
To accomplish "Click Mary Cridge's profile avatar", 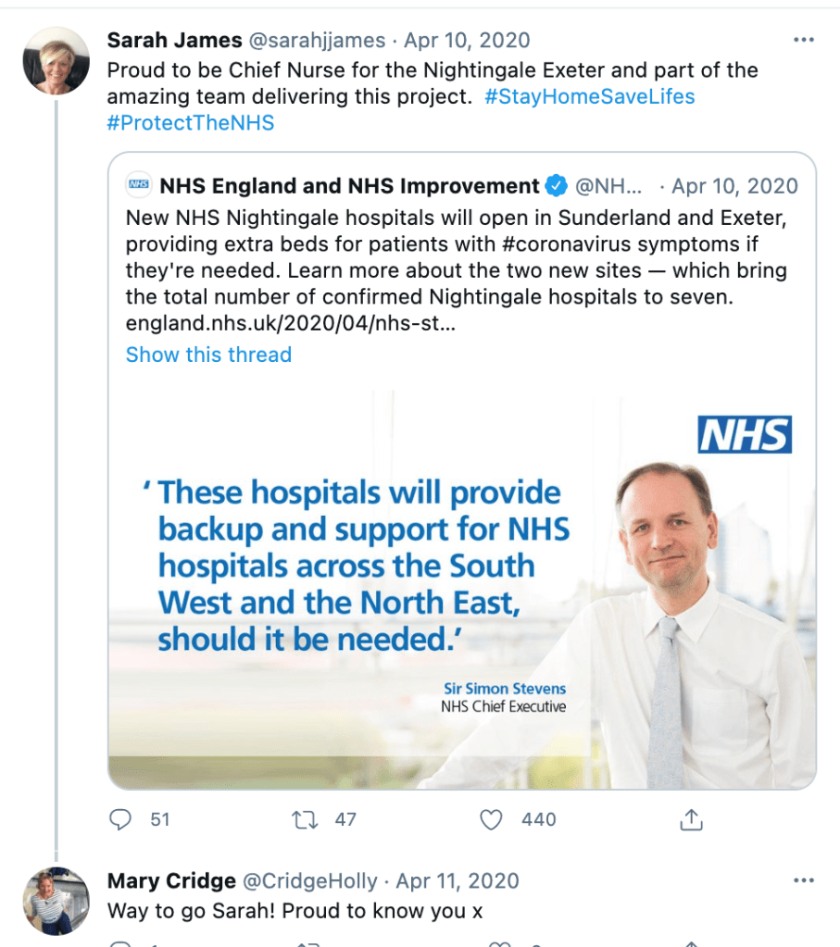I will pyautogui.click(x=56, y=901).
